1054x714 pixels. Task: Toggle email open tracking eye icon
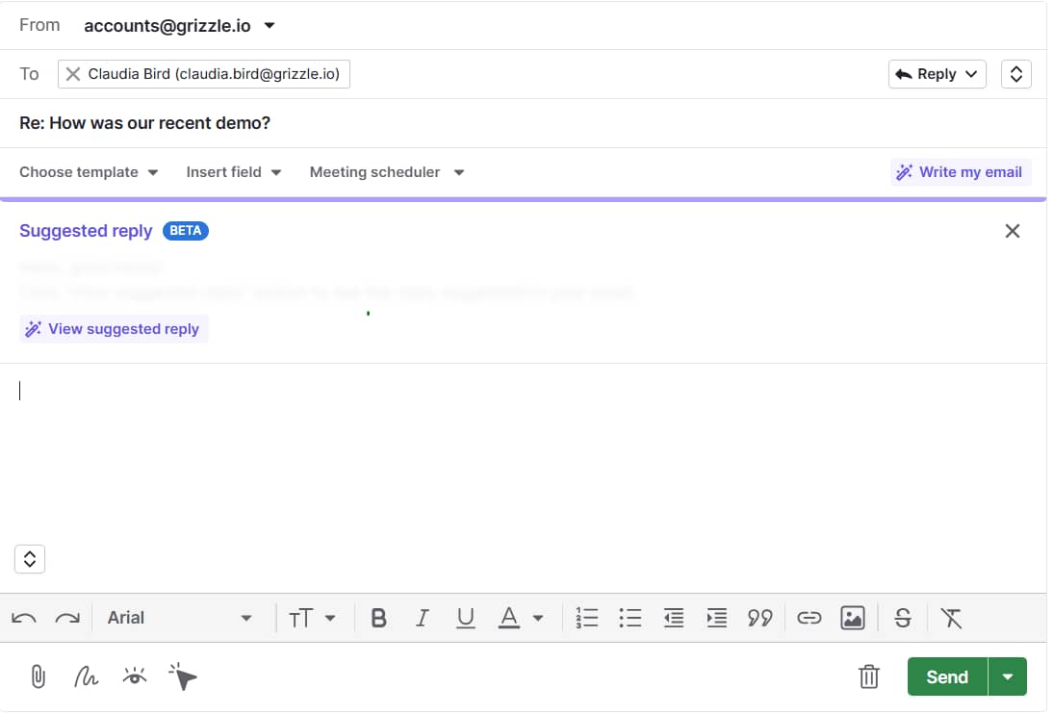(135, 676)
